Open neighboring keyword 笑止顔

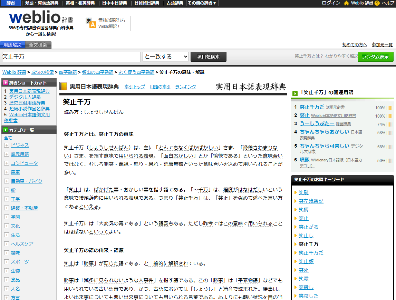coord(306,261)
